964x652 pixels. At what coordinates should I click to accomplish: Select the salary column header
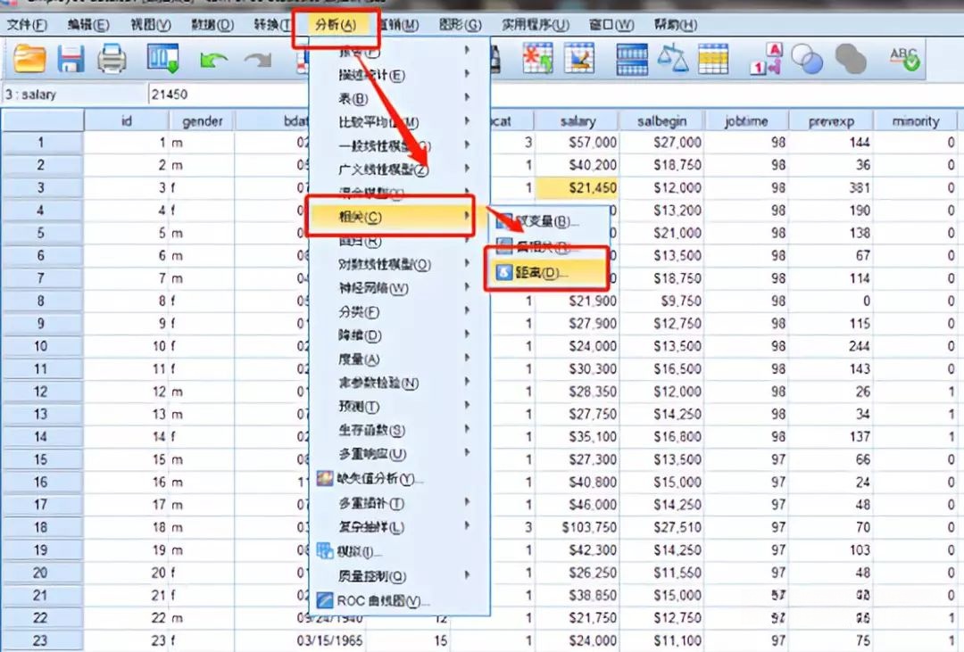pyautogui.click(x=578, y=121)
